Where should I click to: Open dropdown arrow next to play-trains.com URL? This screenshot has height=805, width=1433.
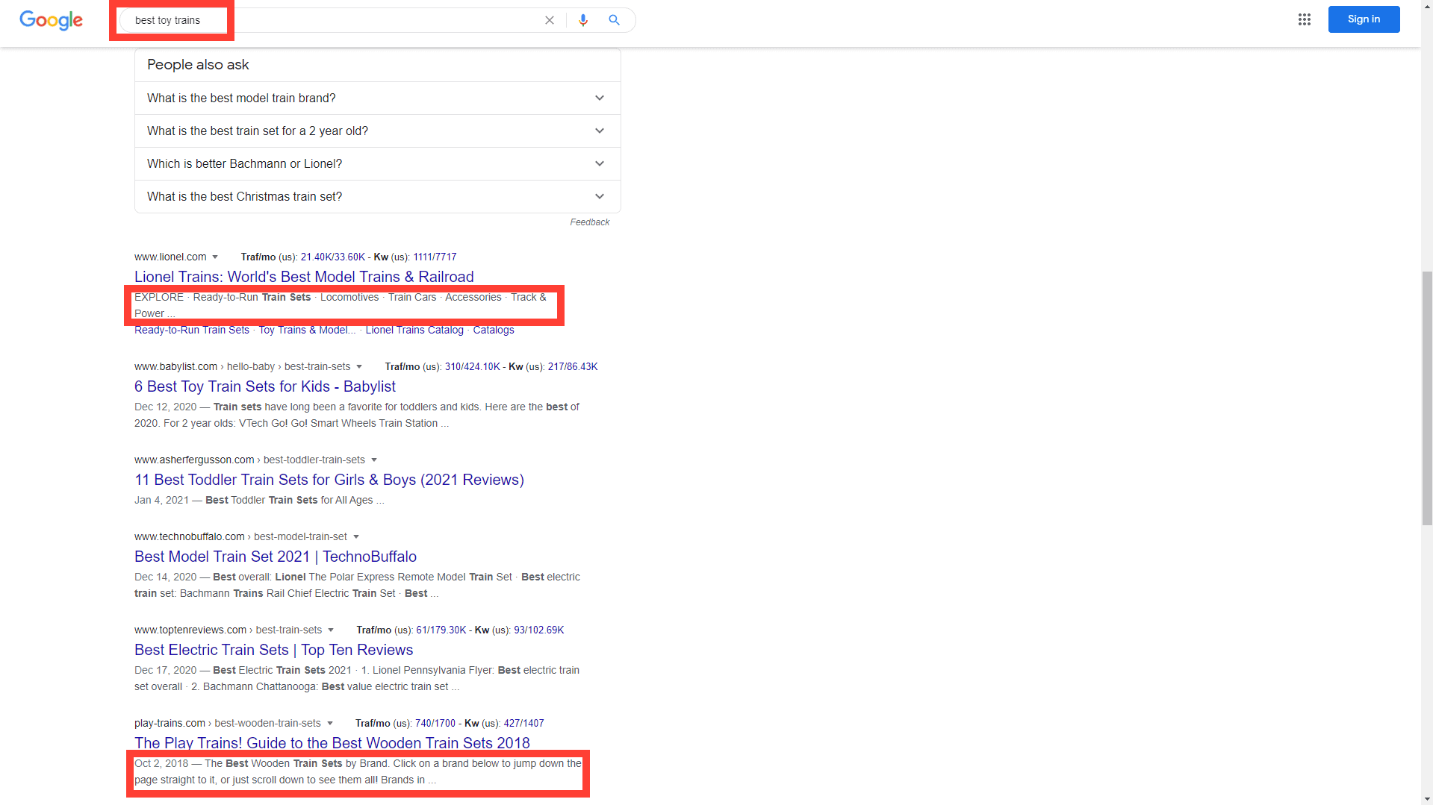pos(330,724)
